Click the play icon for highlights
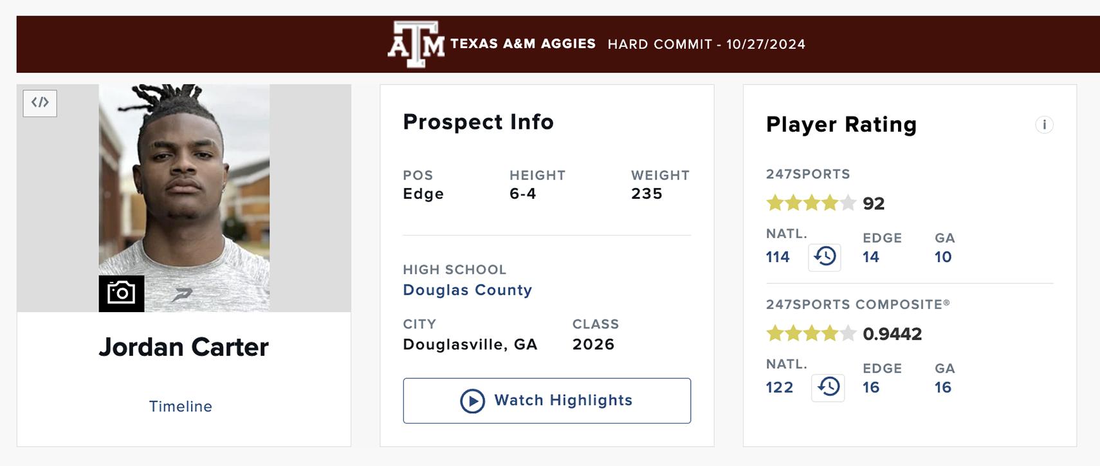1100x466 pixels. click(472, 401)
